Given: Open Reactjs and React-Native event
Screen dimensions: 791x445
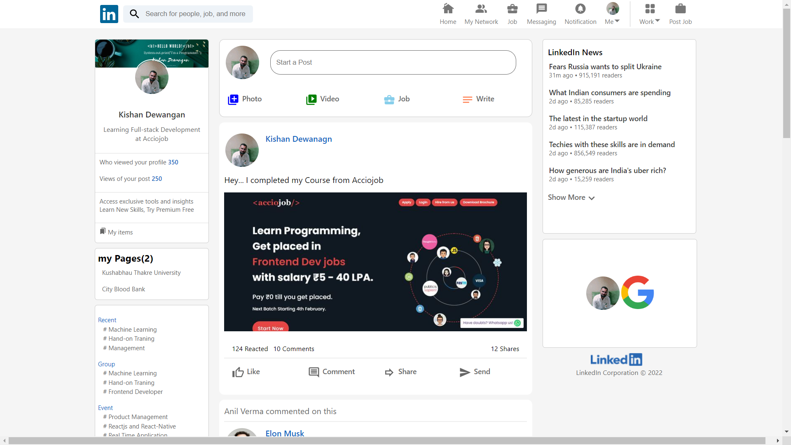Looking at the screenshot, I should [x=139, y=426].
